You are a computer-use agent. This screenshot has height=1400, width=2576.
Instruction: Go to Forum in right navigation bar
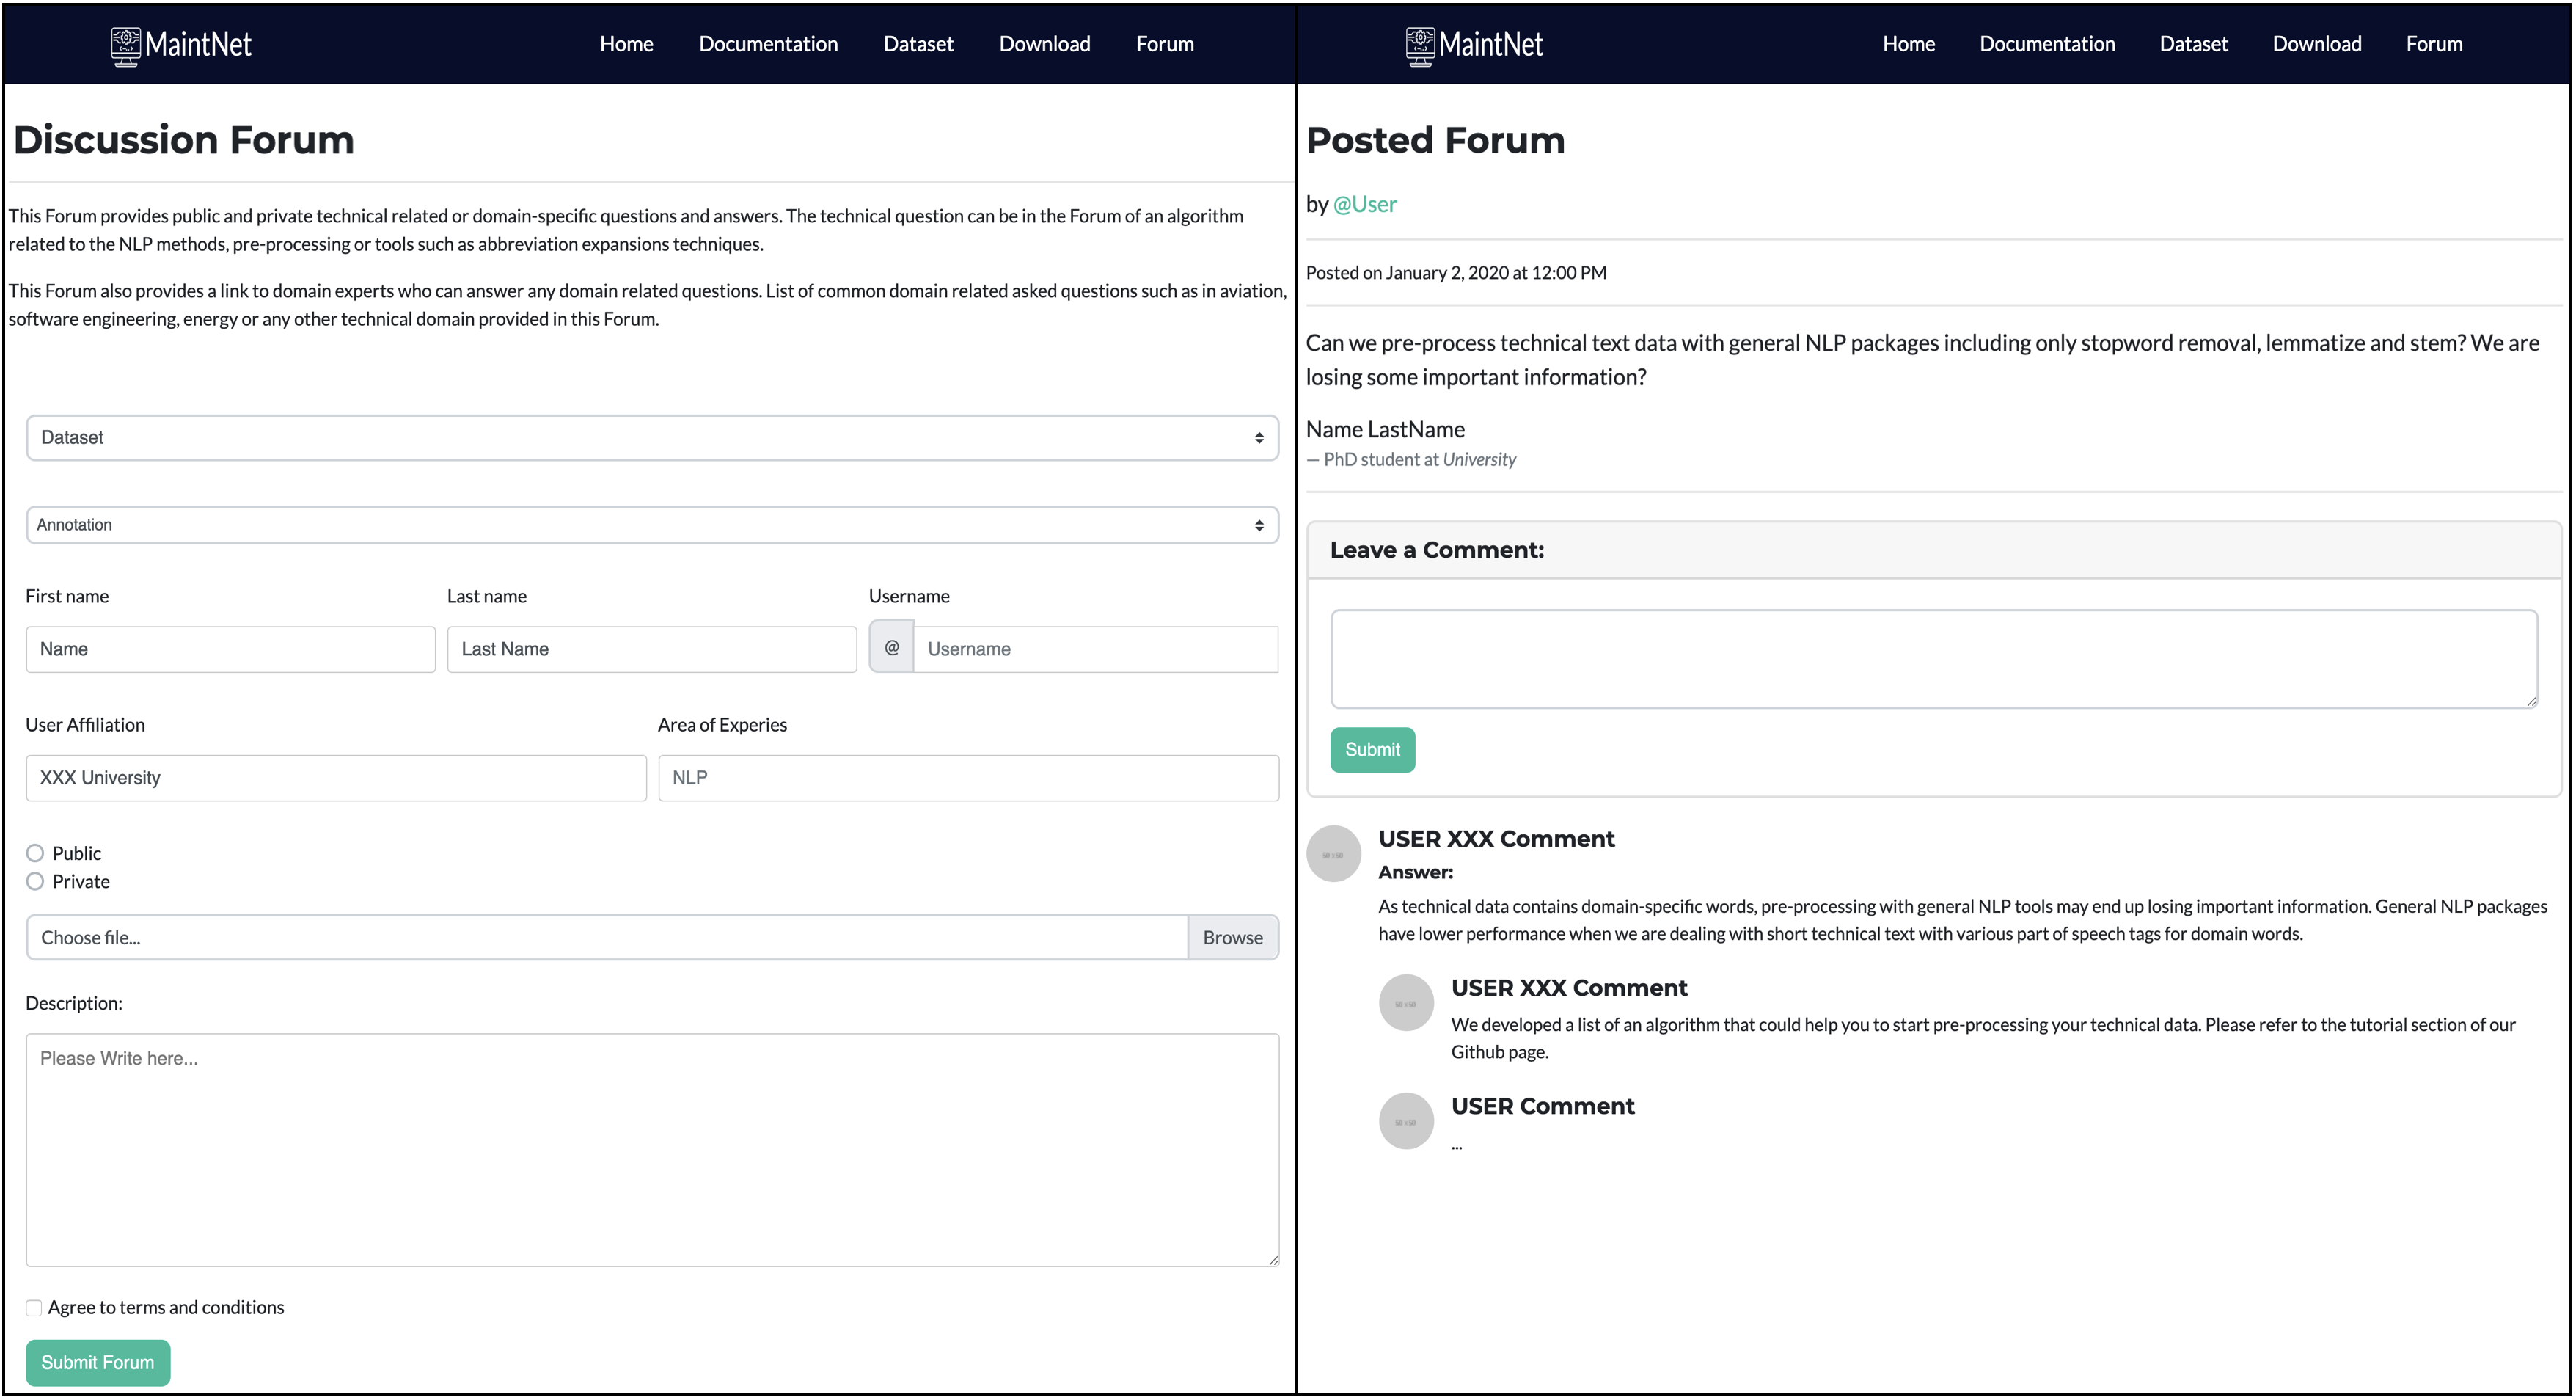(x=2433, y=44)
